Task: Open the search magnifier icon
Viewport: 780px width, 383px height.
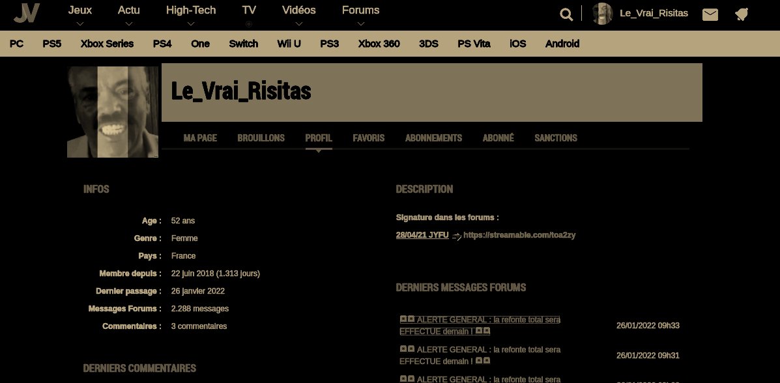Action: [566, 14]
